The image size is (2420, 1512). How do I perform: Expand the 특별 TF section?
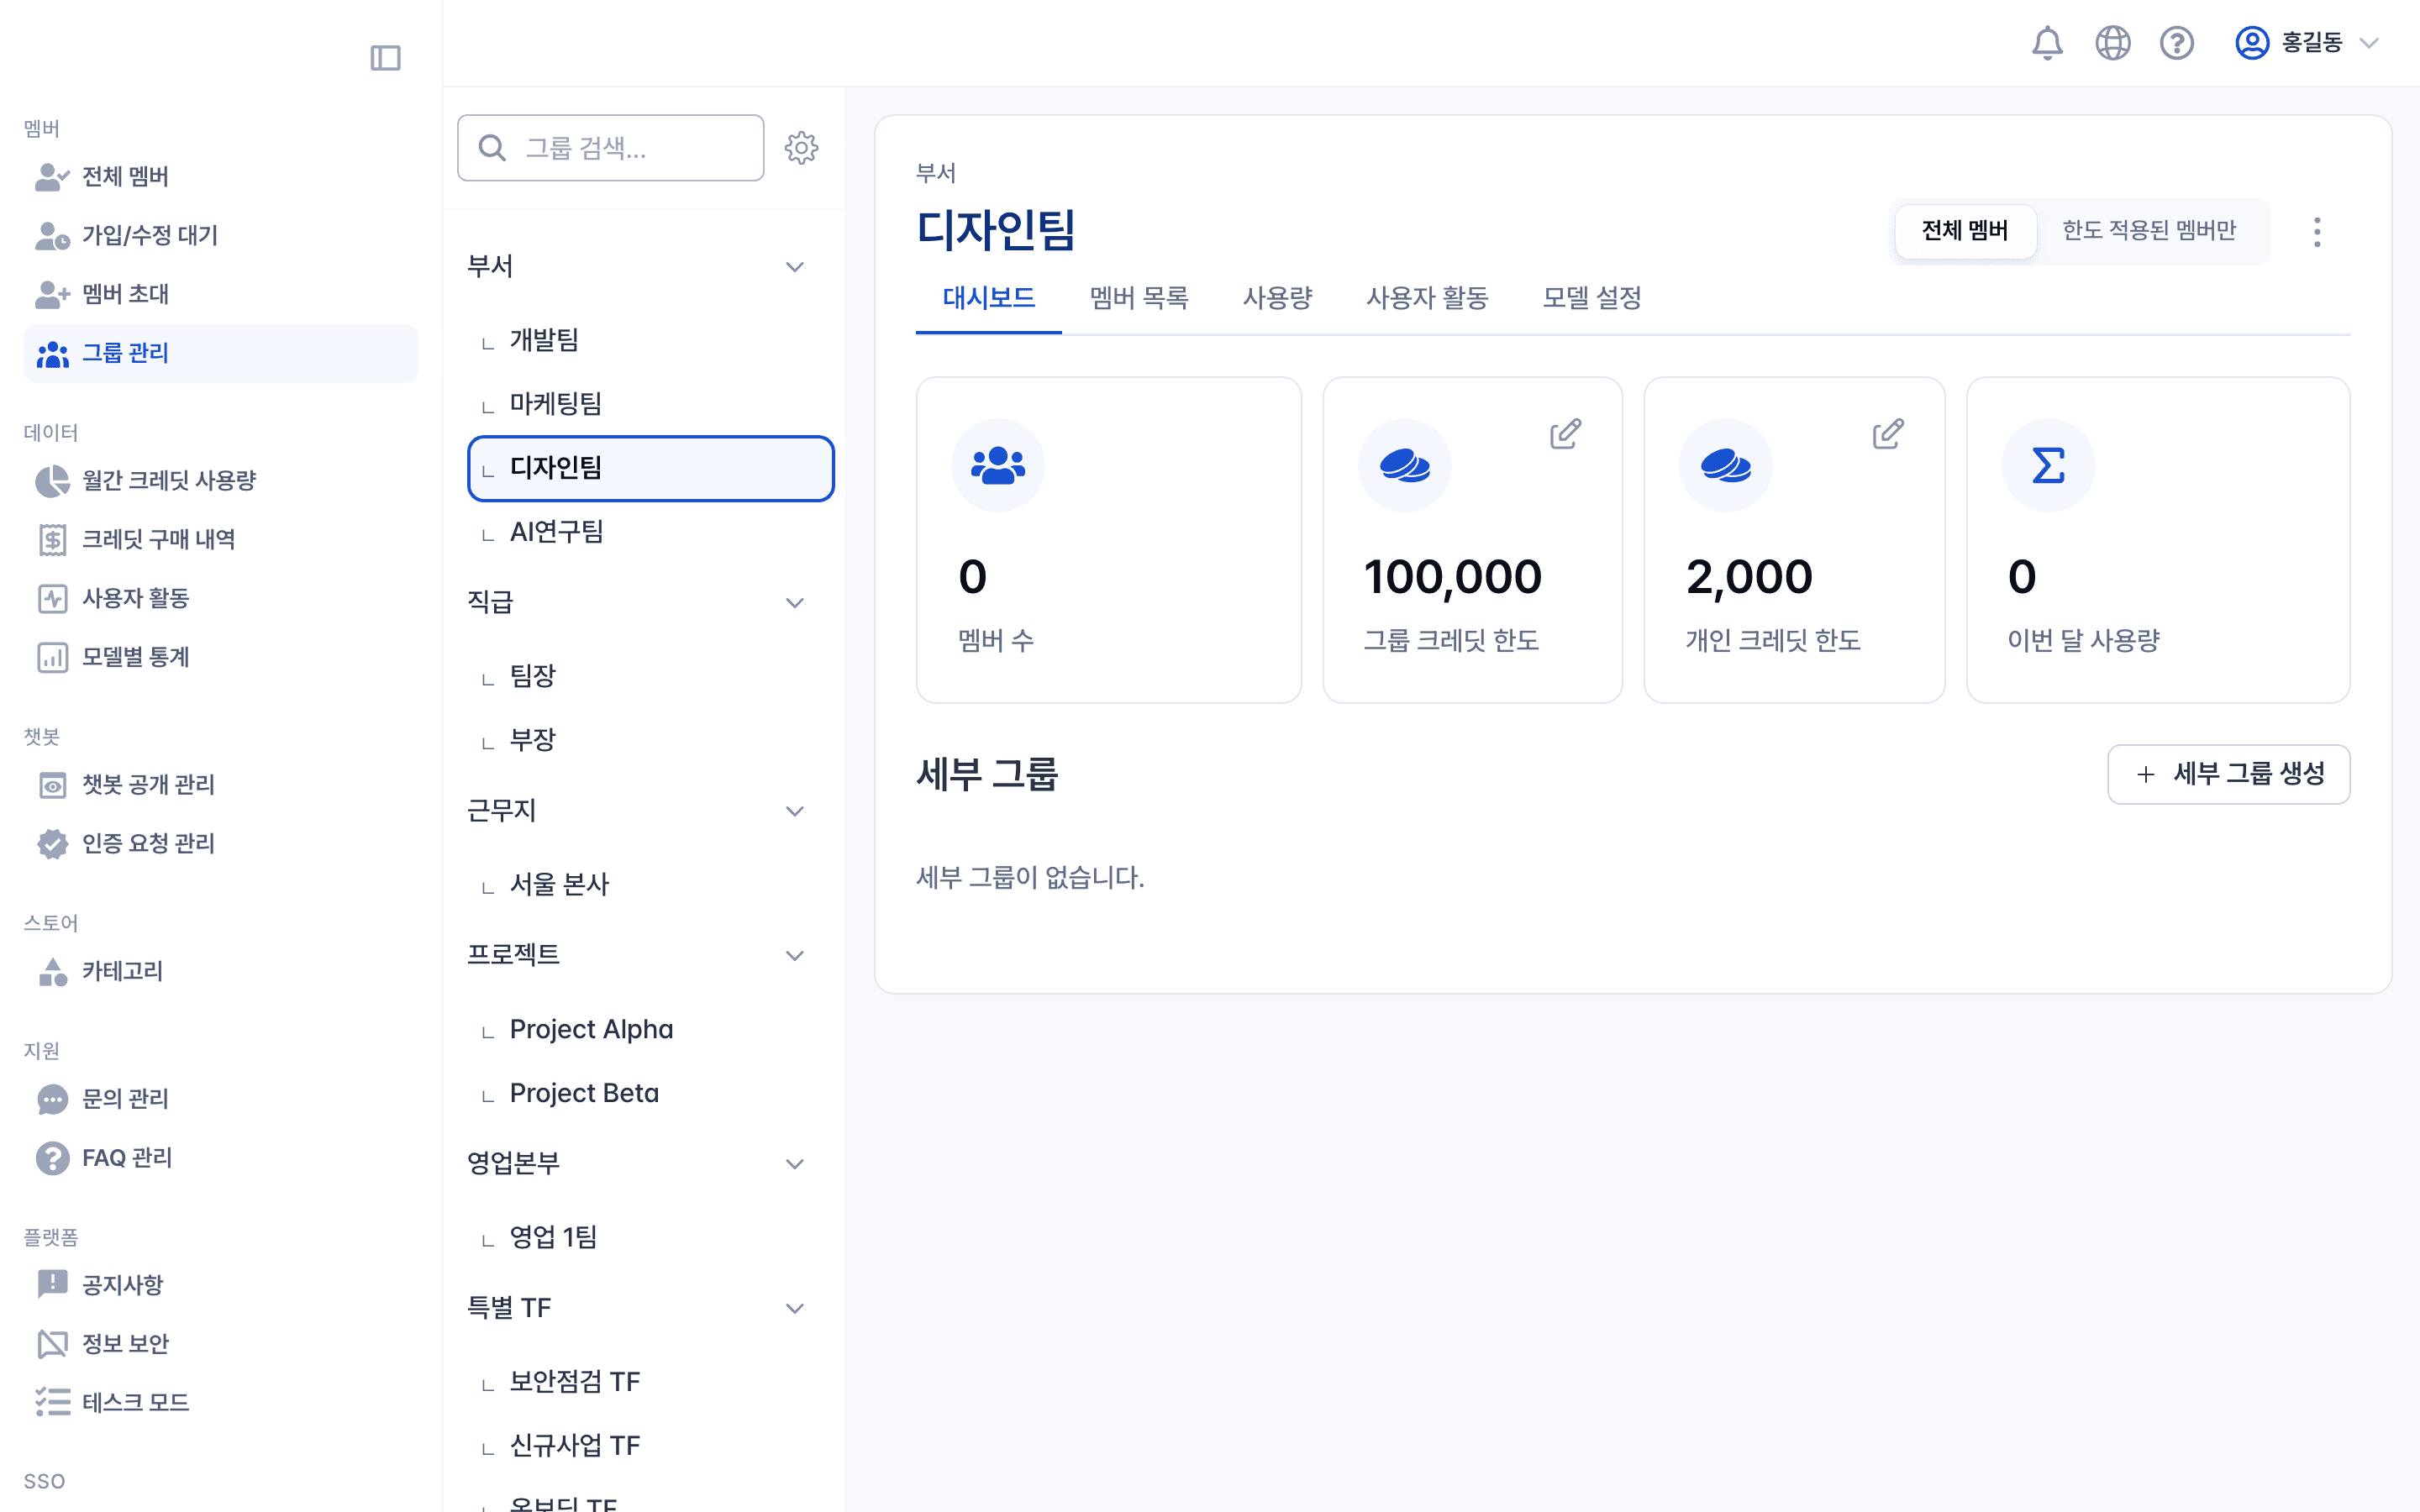795,1307
